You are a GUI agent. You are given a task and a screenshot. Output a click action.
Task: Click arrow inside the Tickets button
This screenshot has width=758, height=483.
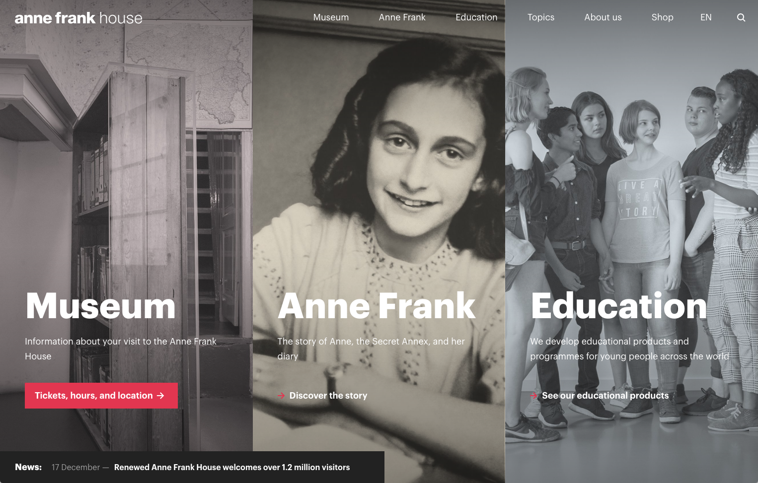[x=160, y=396]
